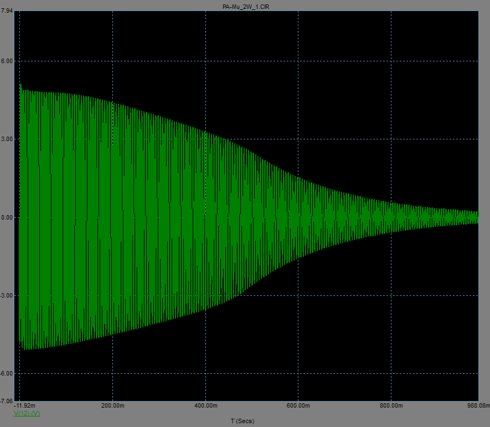Click the 6.00 y-axis tick label
This screenshot has height=427, width=490.
7,61
